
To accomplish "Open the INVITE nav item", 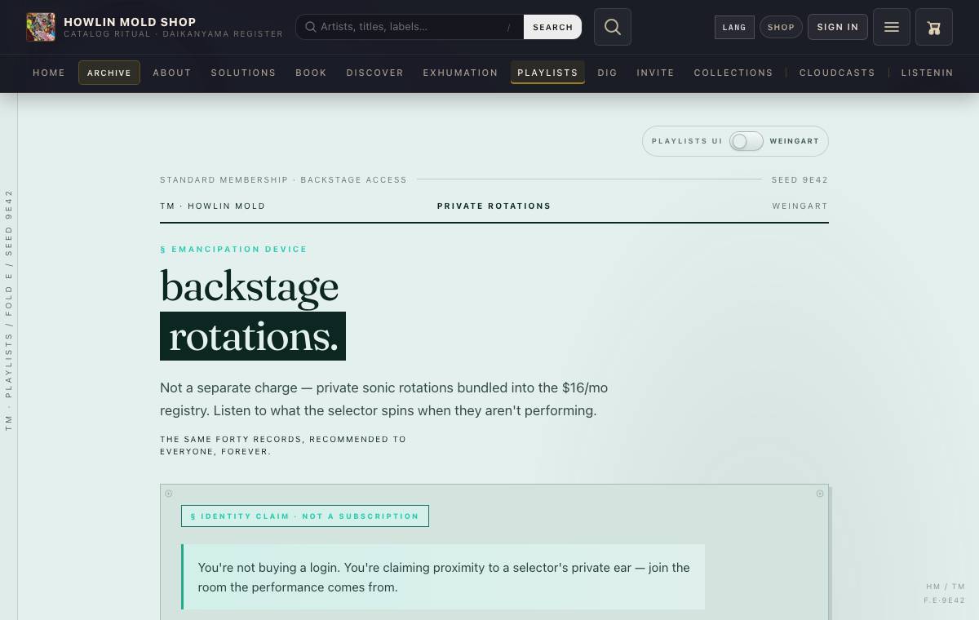I will point(656,73).
